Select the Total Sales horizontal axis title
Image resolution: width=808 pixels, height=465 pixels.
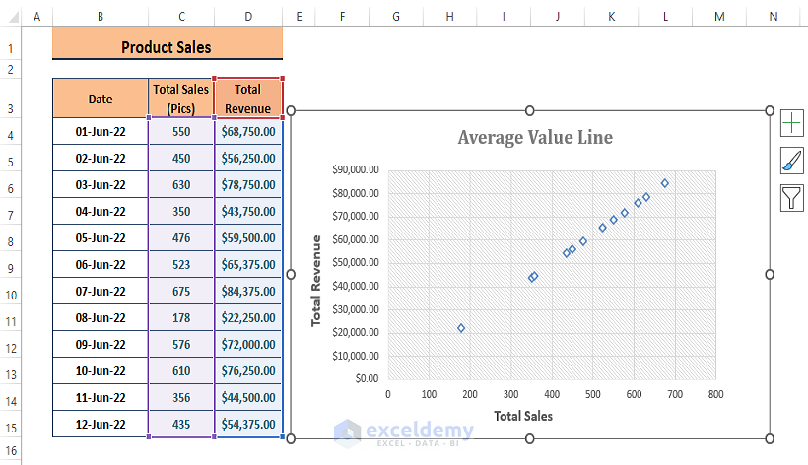[x=523, y=416]
